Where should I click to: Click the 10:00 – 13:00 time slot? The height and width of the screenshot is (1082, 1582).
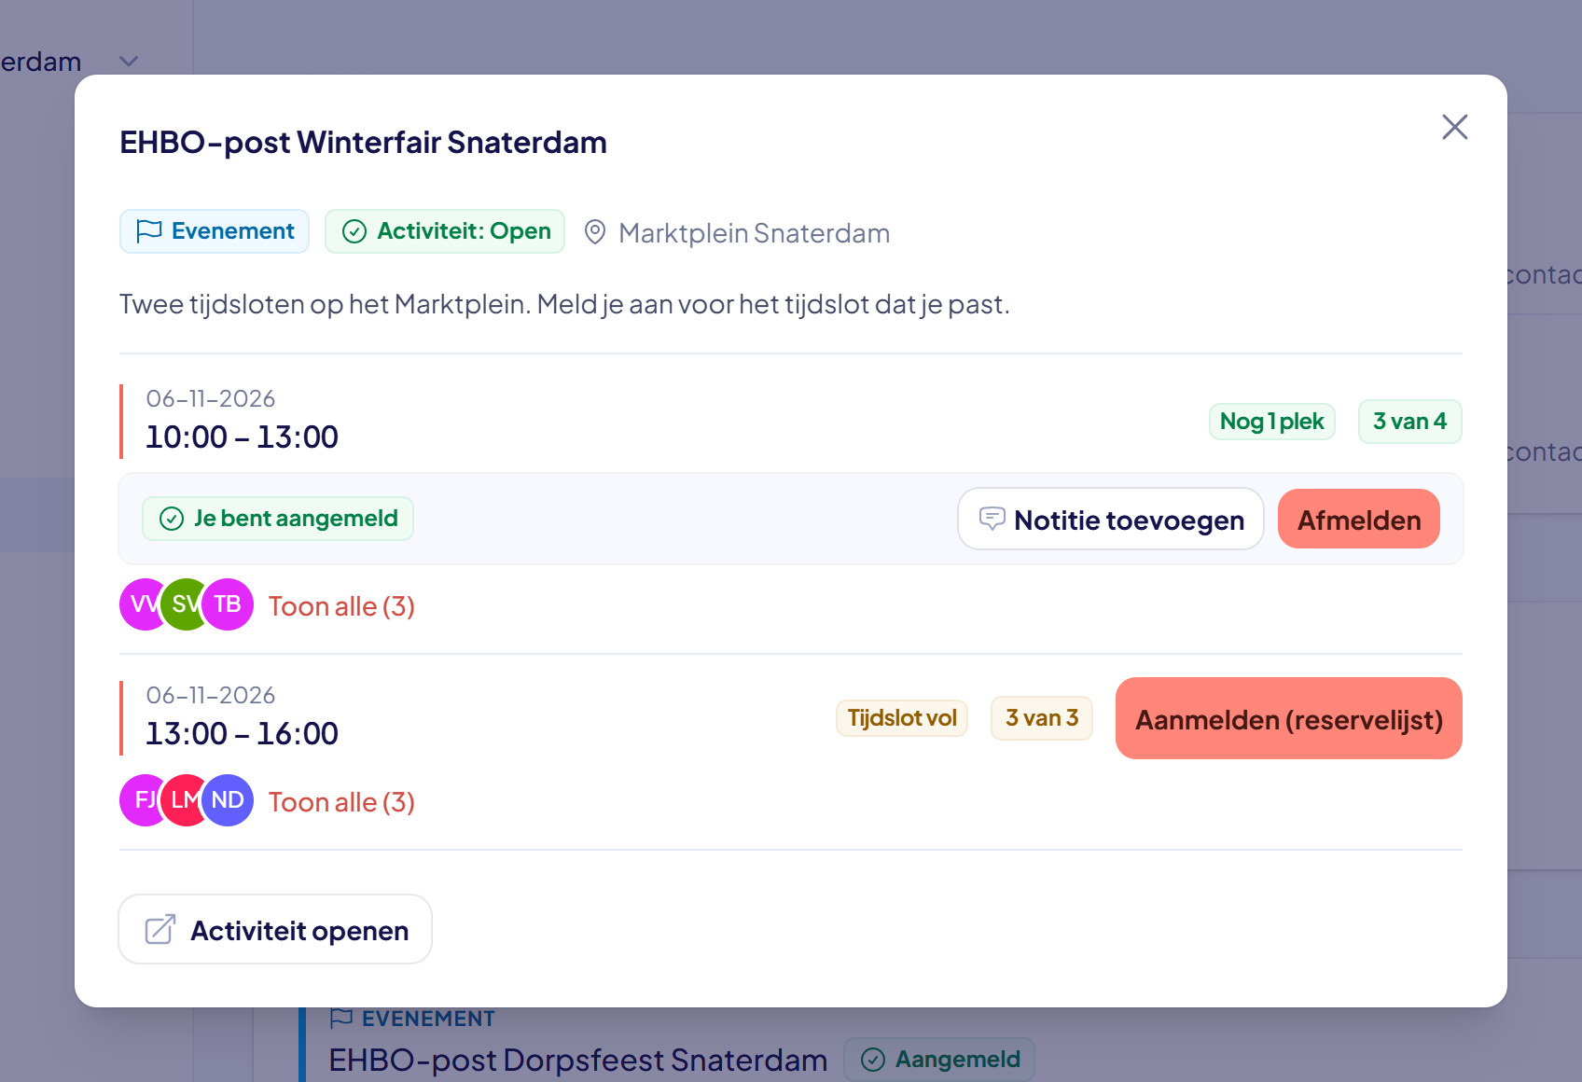pos(242,437)
